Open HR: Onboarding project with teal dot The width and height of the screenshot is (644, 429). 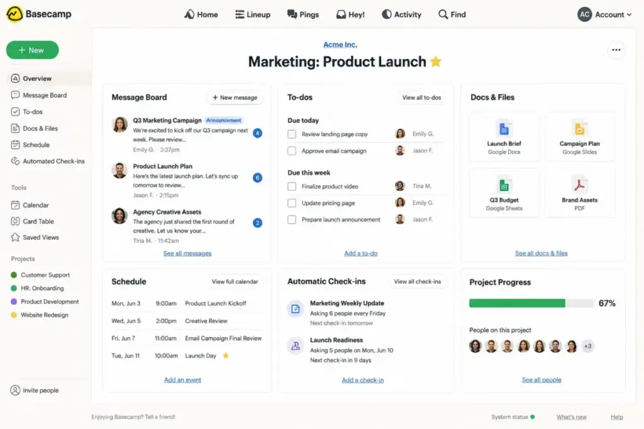click(x=37, y=288)
